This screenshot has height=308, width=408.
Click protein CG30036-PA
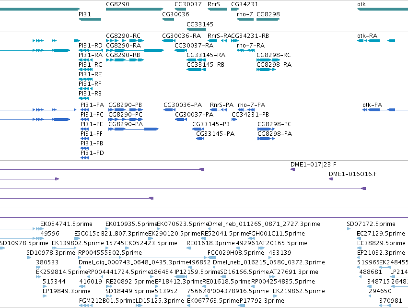pos(169,110)
